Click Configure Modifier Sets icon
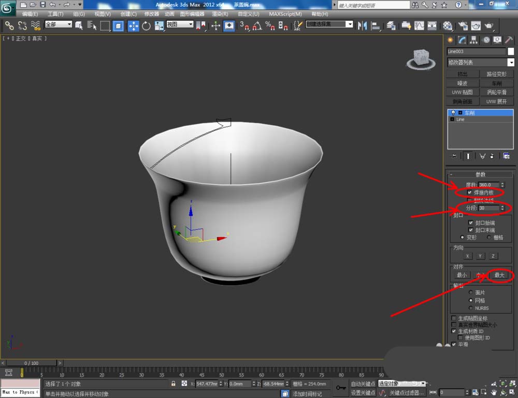 (x=506, y=156)
